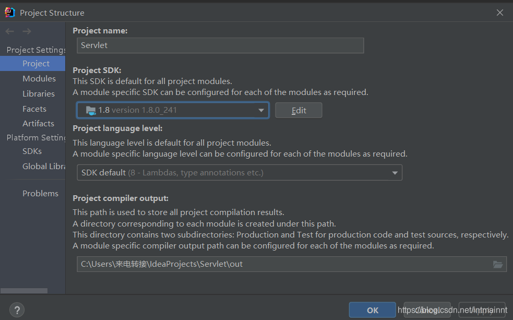513x320 pixels.
Task: Click the back navigation arrow
Action: [x=10, y=31]
